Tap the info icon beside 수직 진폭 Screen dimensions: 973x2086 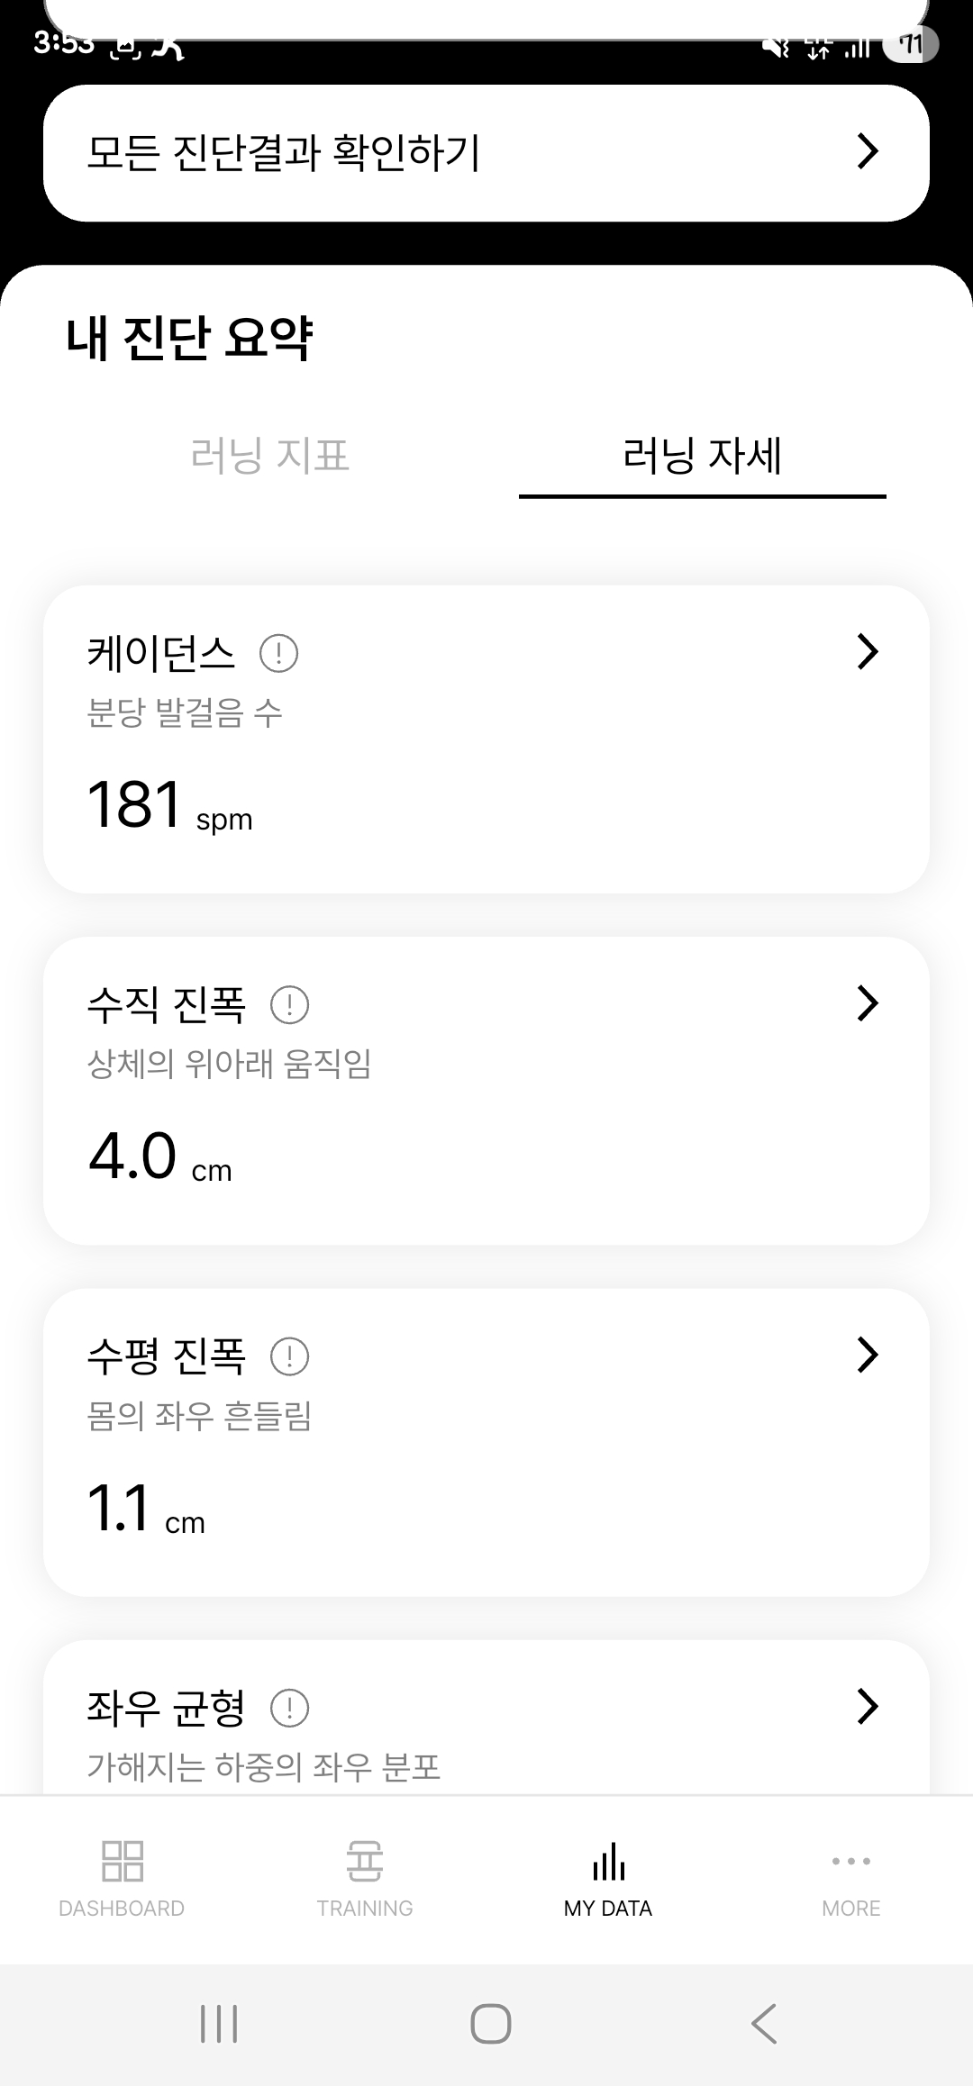coord(289,1004)
